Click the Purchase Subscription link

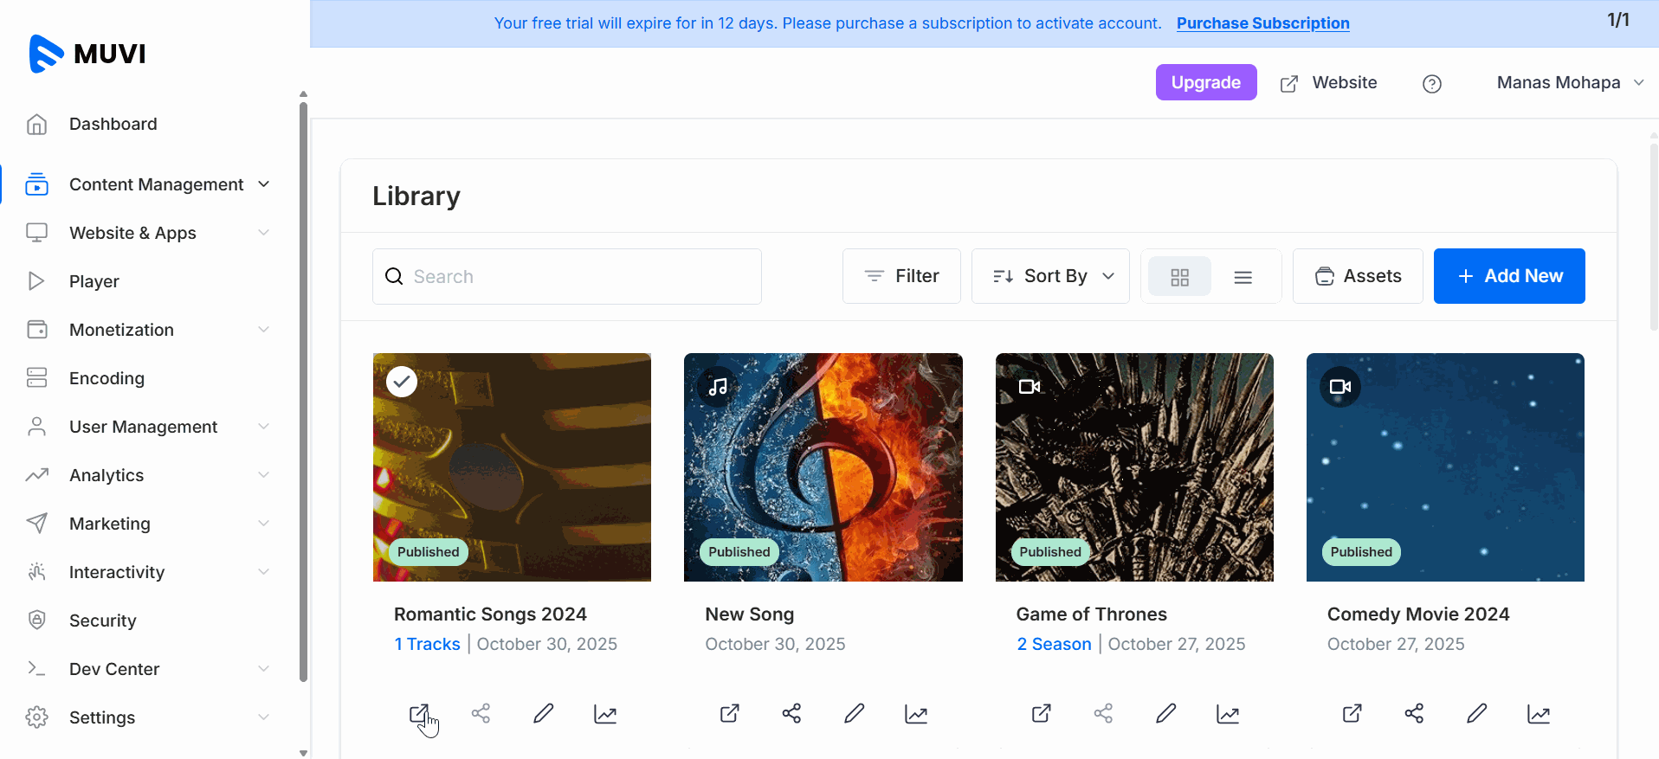(x=1262, y=23)
